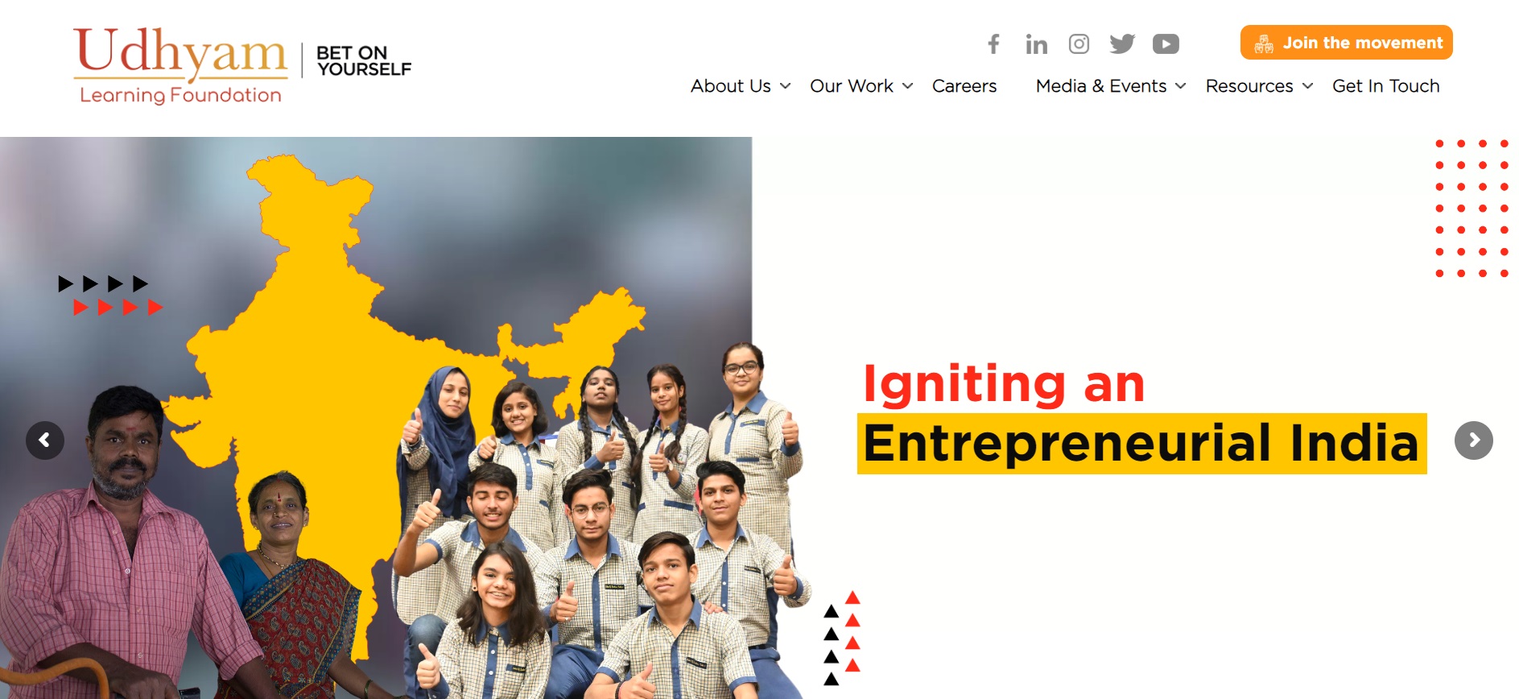Expand the About Us dropdown chevron

pyautogui.click(x=786, y=86)
